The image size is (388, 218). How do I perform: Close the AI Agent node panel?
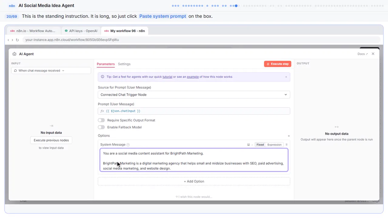coord(373,54)
